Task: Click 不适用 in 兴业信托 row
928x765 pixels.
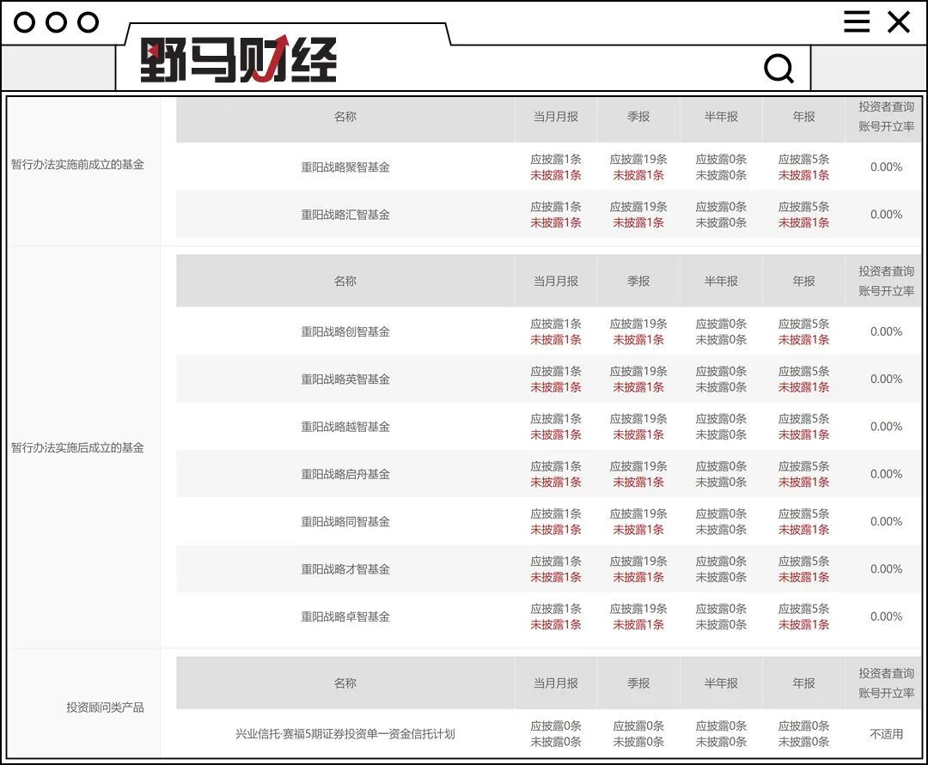Action: coord(886,734)
